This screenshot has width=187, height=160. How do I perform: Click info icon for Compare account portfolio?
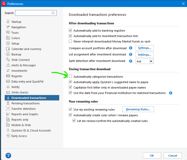131,48
